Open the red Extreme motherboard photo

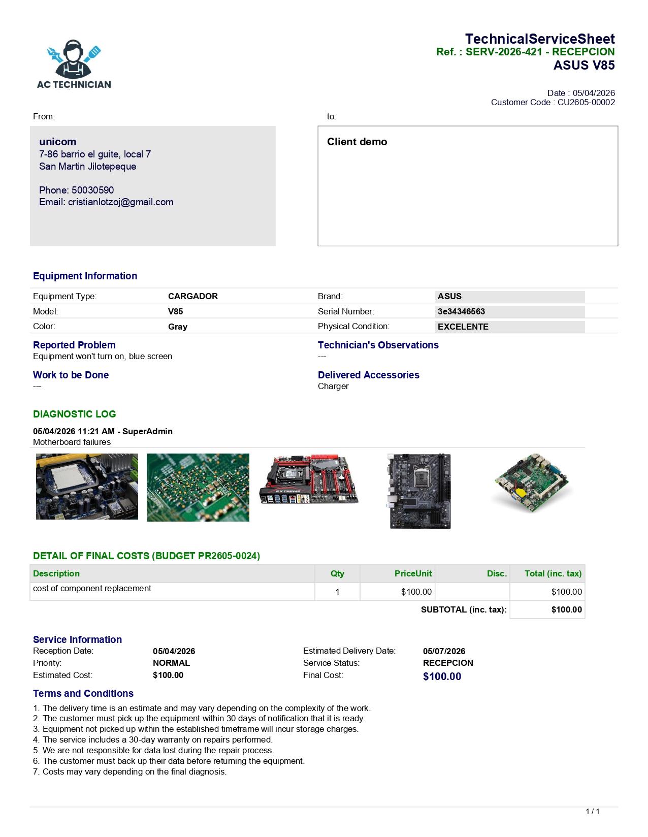(309, 479)
